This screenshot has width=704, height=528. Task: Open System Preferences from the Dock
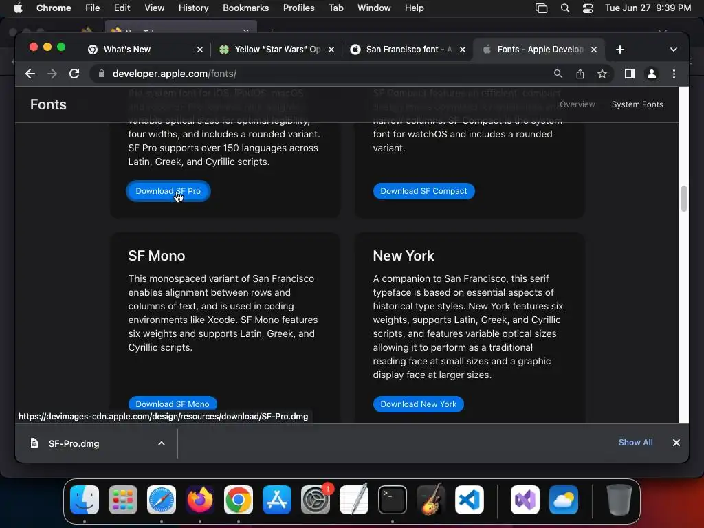pos(315,500)
